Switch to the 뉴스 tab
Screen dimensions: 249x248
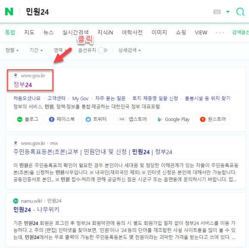pyautogui.click(x=49, y=32)
